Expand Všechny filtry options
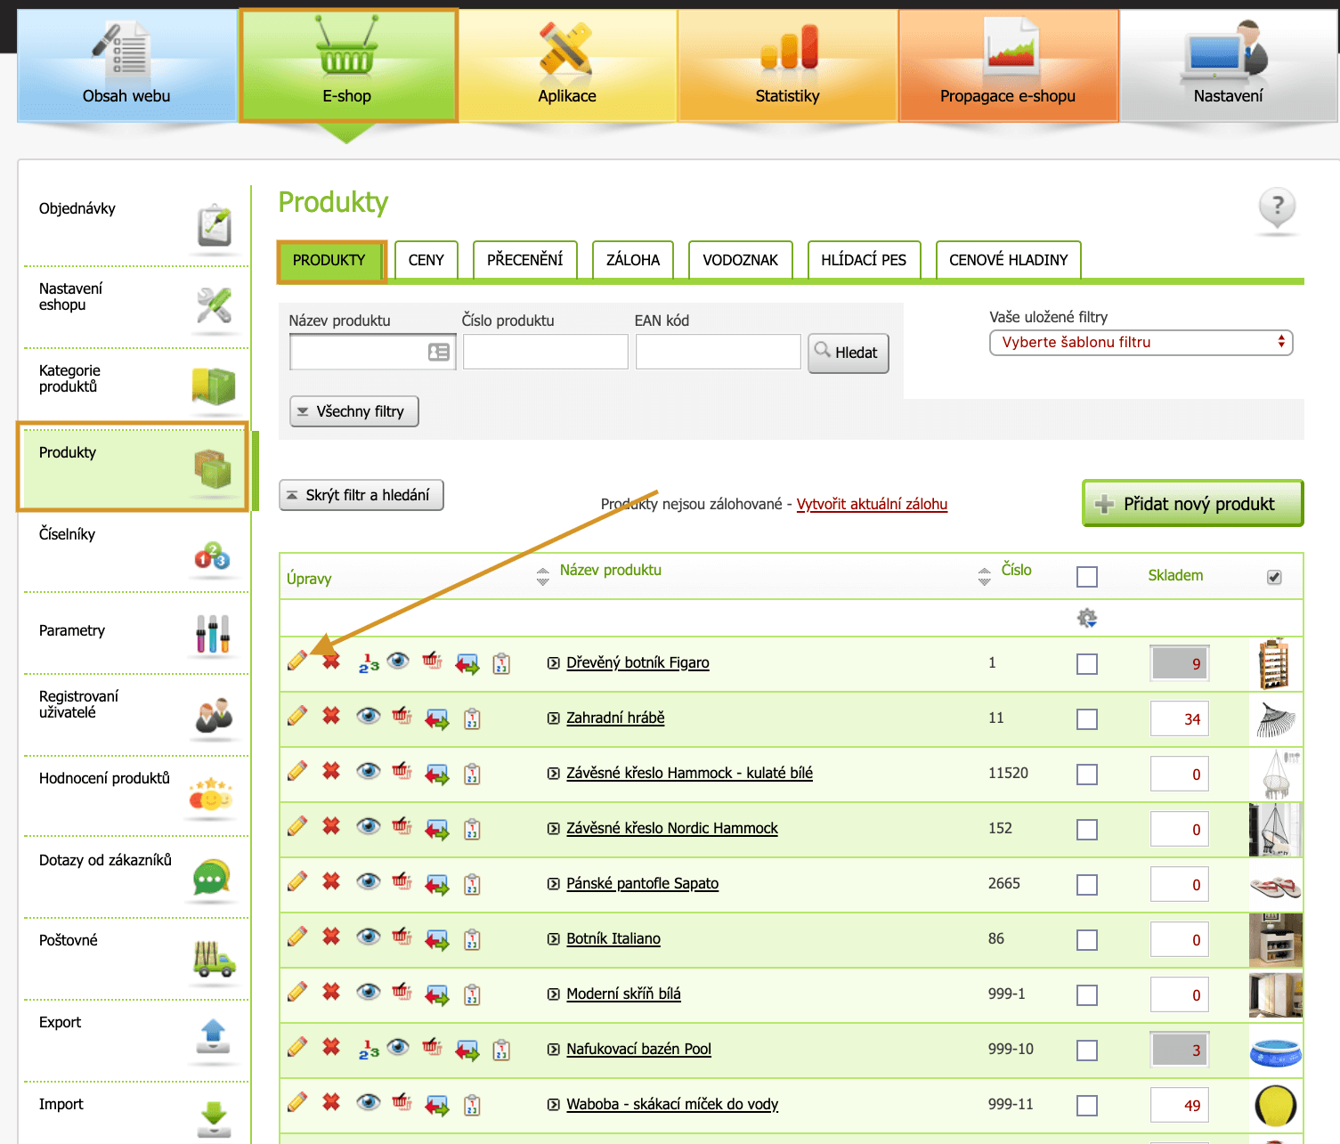 tap(353, 411)
